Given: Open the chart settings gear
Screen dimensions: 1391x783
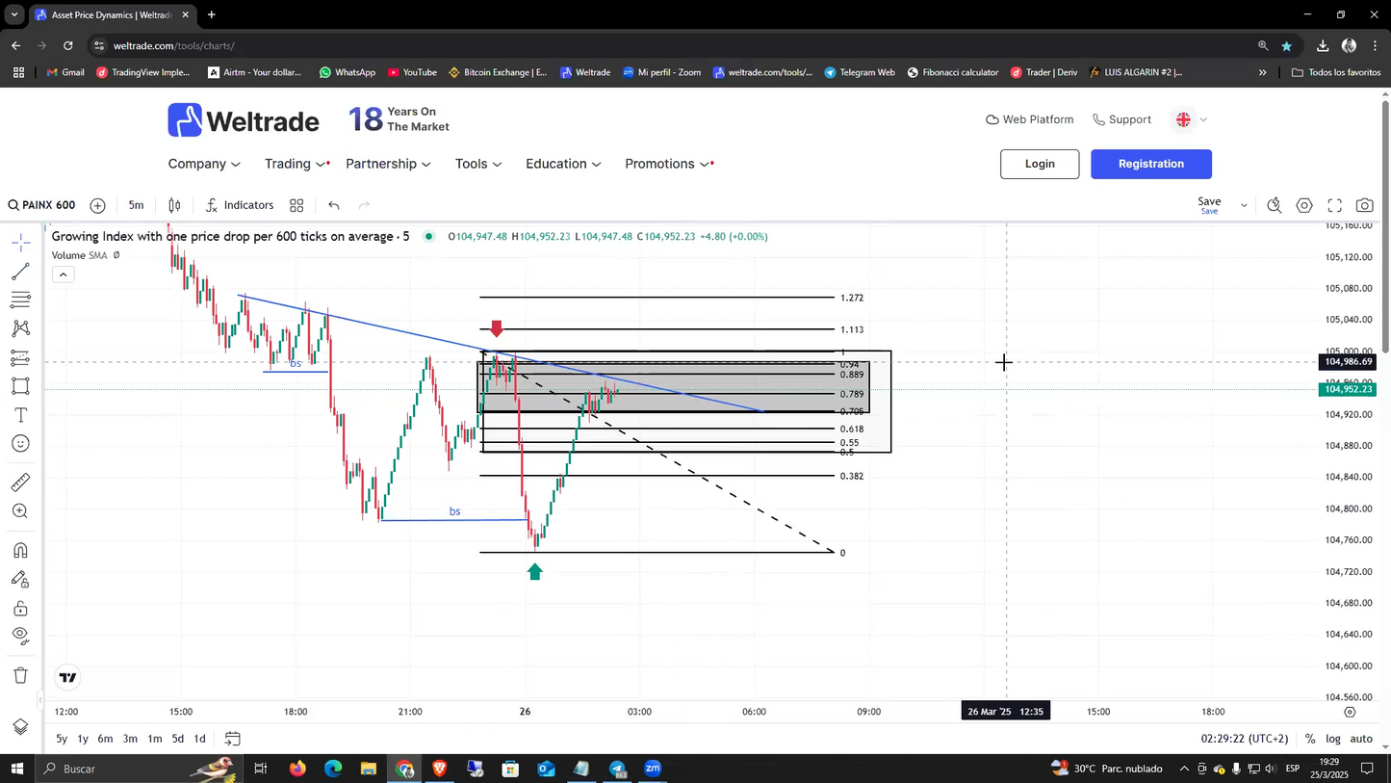Looking at the screenshot, I should (x=1304, y=205).
